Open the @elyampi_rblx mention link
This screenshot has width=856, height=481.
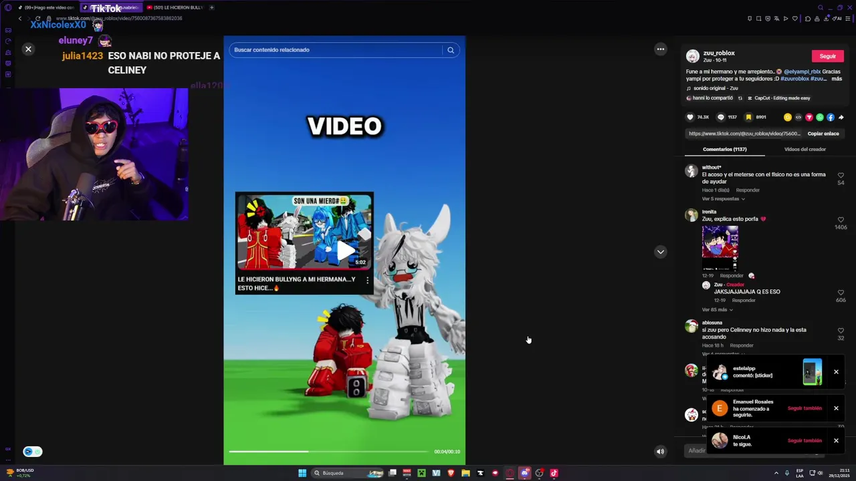(x=802, y=71)
